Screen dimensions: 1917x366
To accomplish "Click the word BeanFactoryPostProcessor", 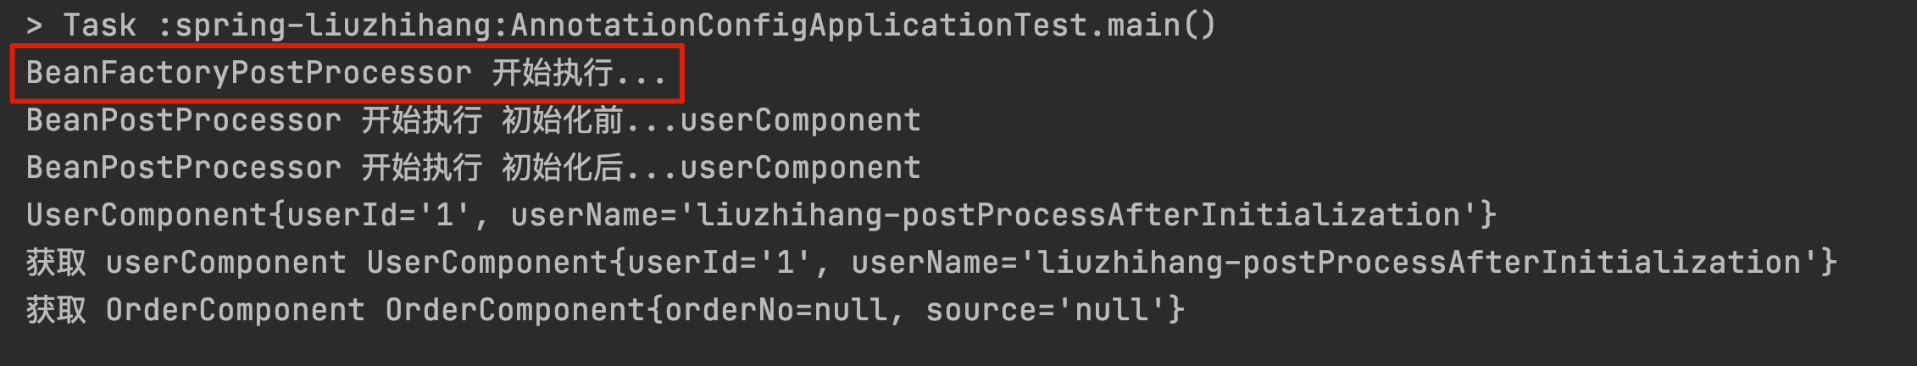I will [248, 74].
